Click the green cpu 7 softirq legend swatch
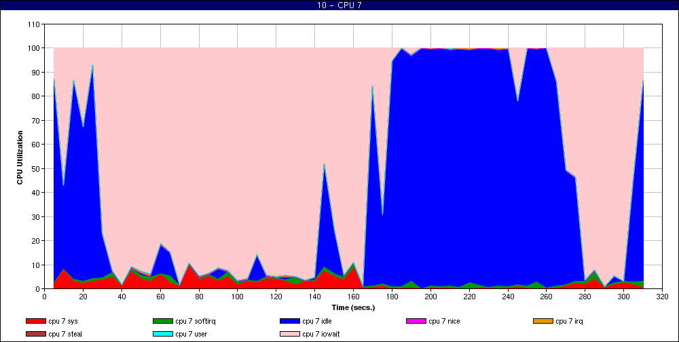Viewport: 679px width, 342px height. [162, 321]
